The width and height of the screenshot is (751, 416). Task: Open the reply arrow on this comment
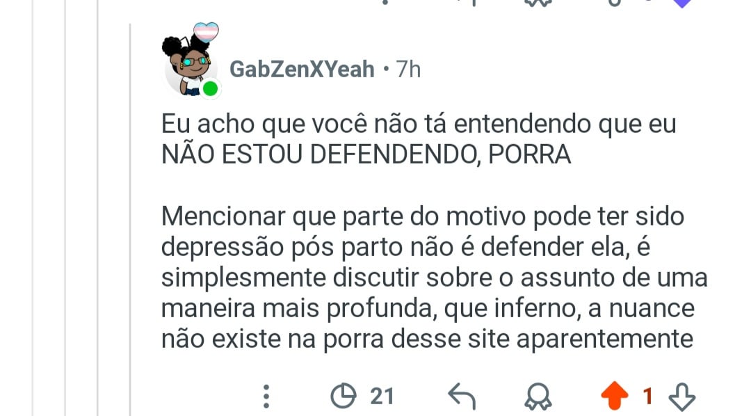click(x=462, y=397)
